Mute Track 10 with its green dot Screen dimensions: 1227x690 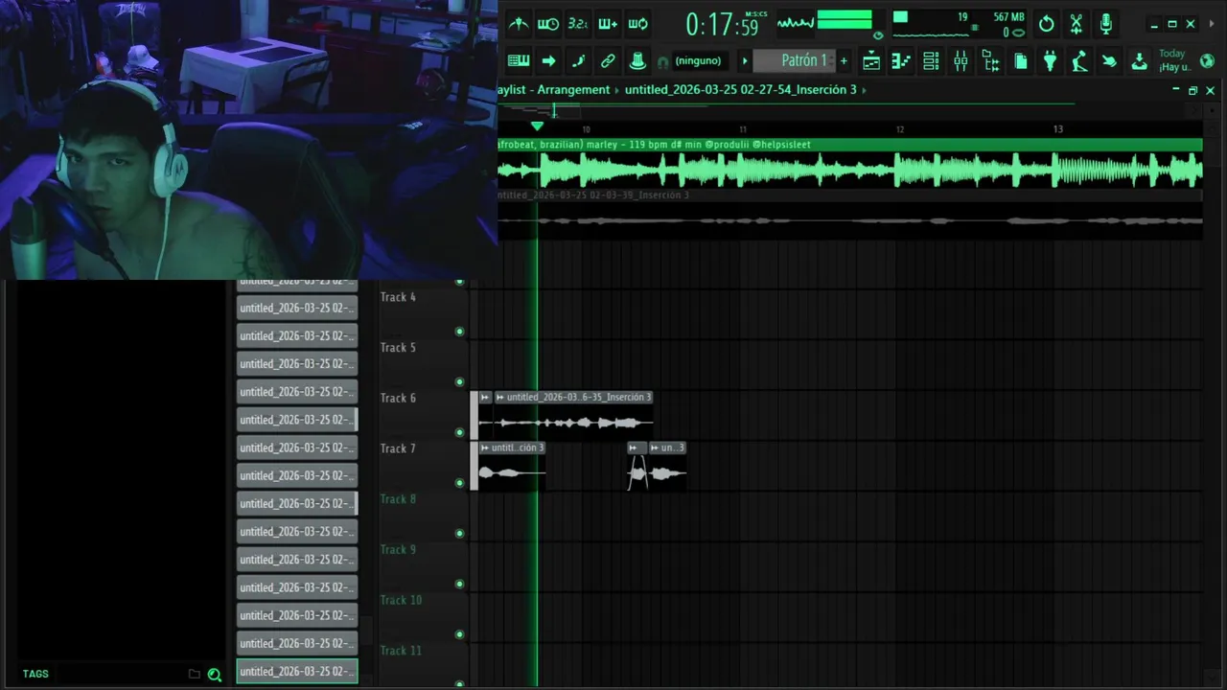459,634
